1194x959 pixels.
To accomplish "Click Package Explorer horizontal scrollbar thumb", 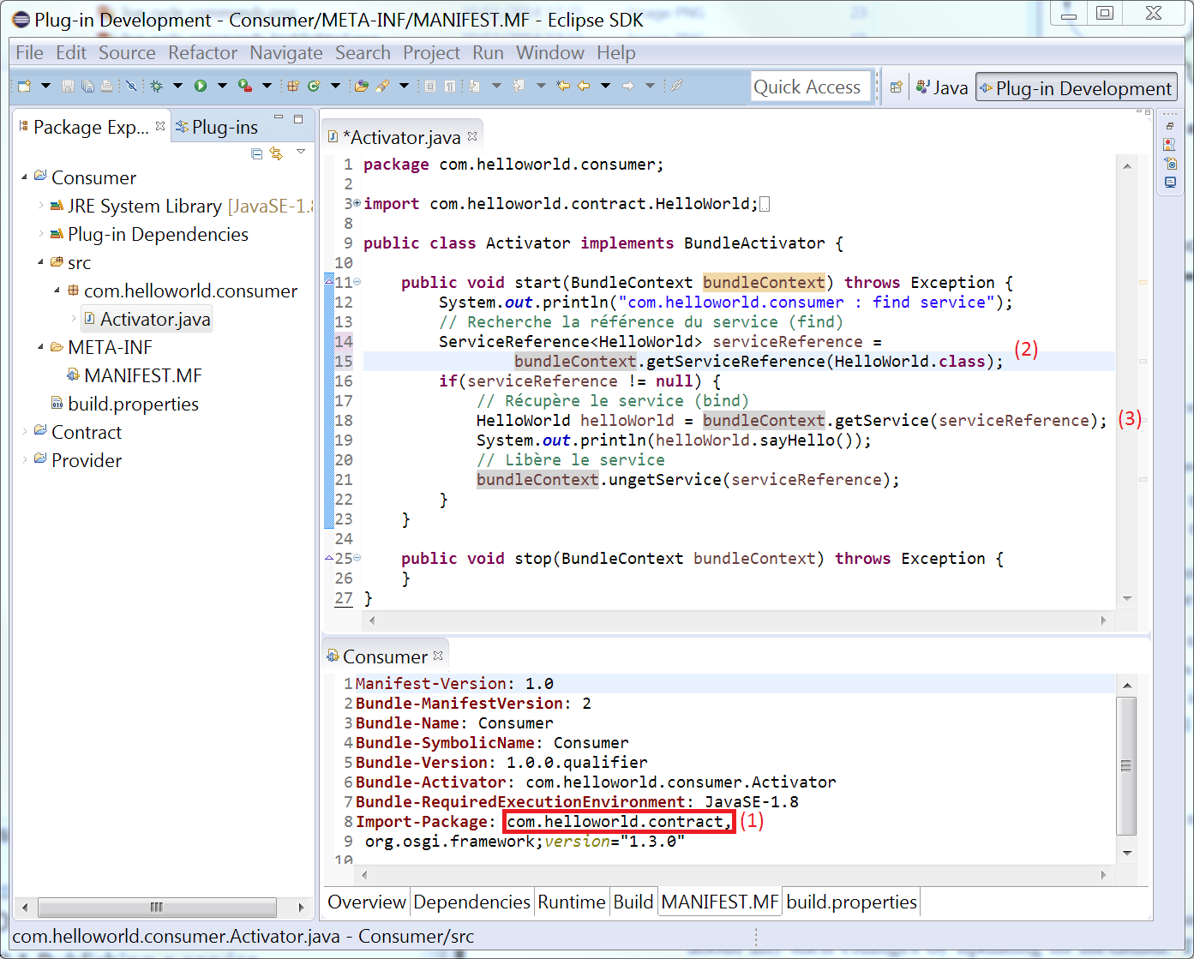I will pos(157,907).
